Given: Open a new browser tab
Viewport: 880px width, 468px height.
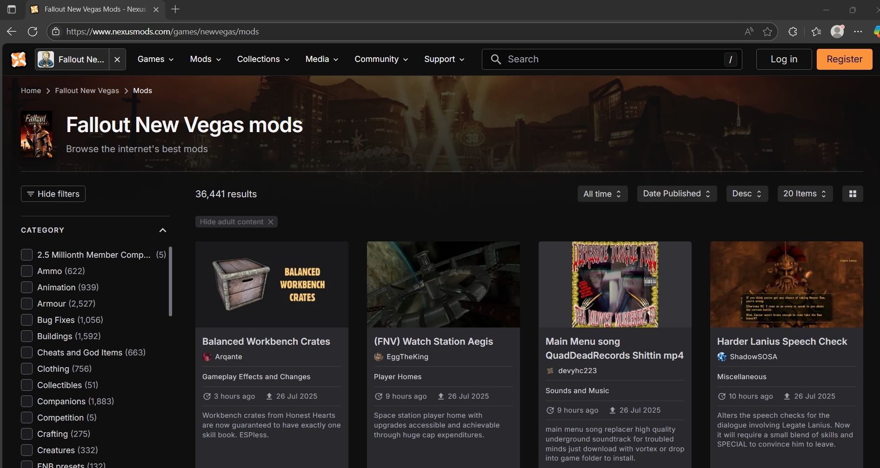Looking at the screenshot, I should click(x=175, y=9).
